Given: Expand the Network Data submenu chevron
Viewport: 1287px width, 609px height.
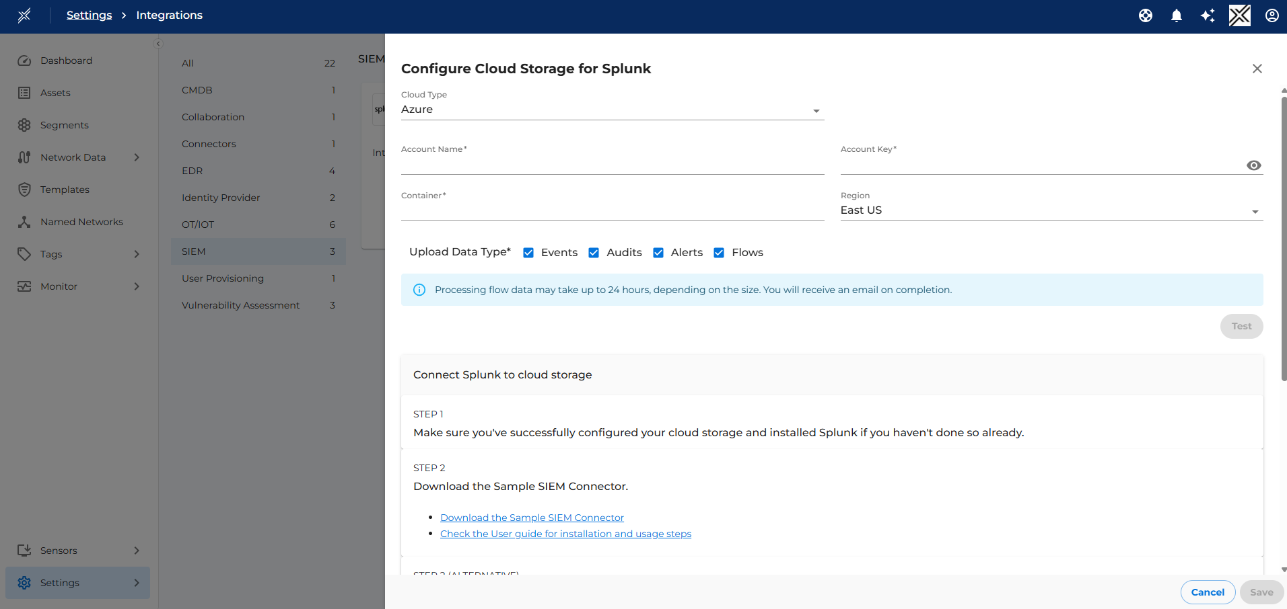Looking at the screenshot, I should coord(137,157).
